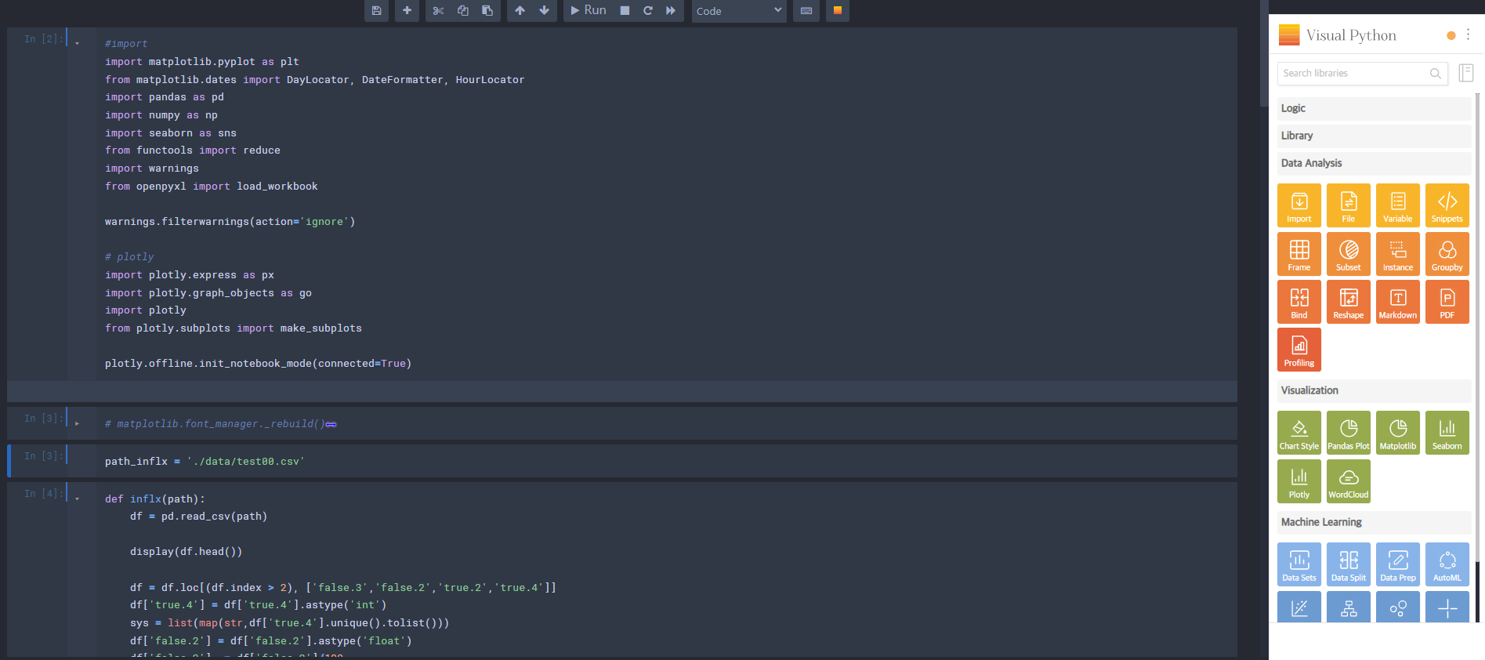Open Visual Python three-dot menu

(x=1468, y=34)
